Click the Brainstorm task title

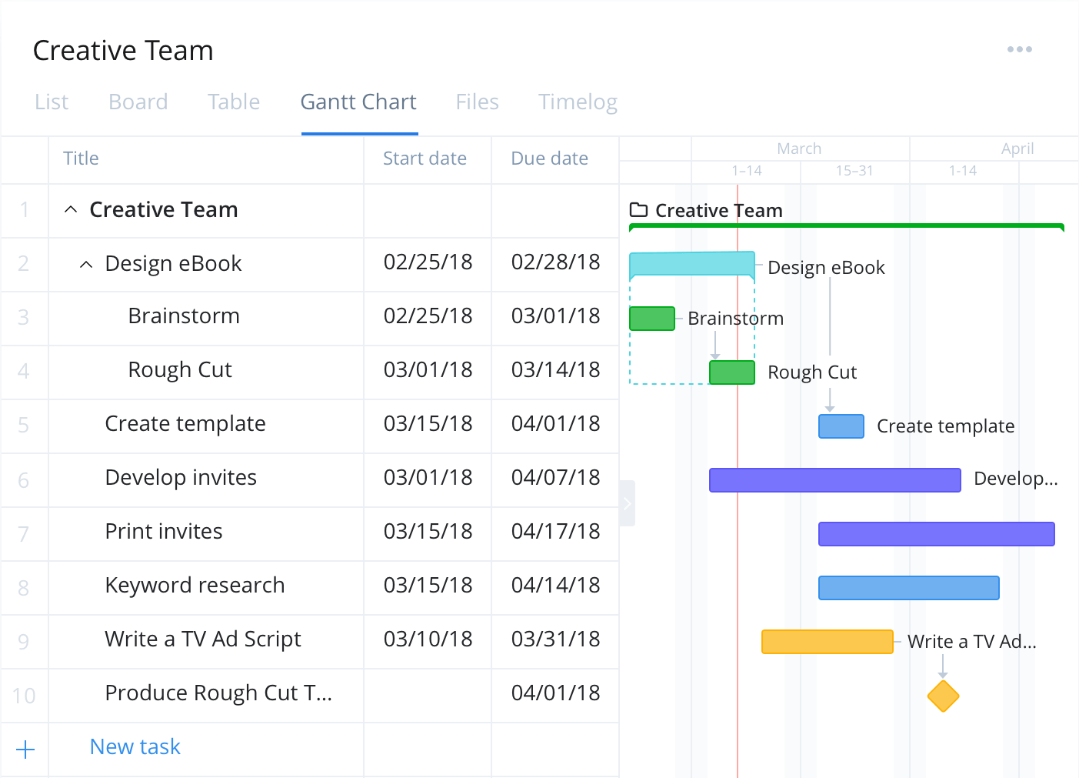pos(184,316)
